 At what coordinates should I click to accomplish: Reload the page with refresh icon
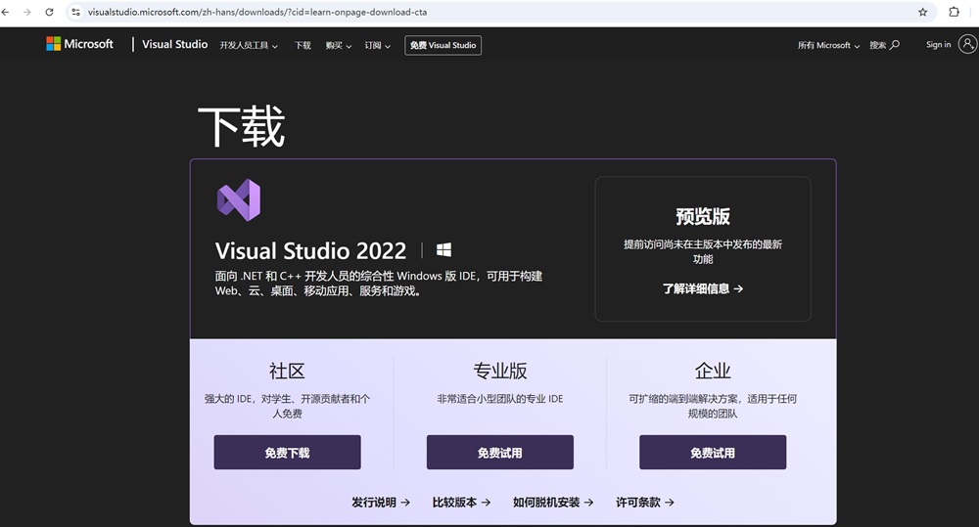(x=49, y=12)
